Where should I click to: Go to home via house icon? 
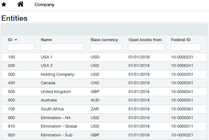click(x=20, y=4)
